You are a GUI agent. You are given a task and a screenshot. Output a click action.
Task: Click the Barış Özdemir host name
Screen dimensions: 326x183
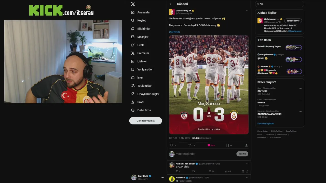[x=267, y=55]
